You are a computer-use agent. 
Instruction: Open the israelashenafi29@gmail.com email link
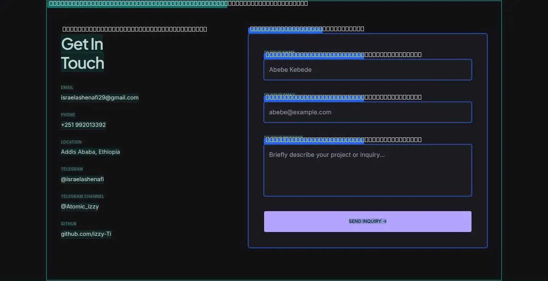click(100, 98)
